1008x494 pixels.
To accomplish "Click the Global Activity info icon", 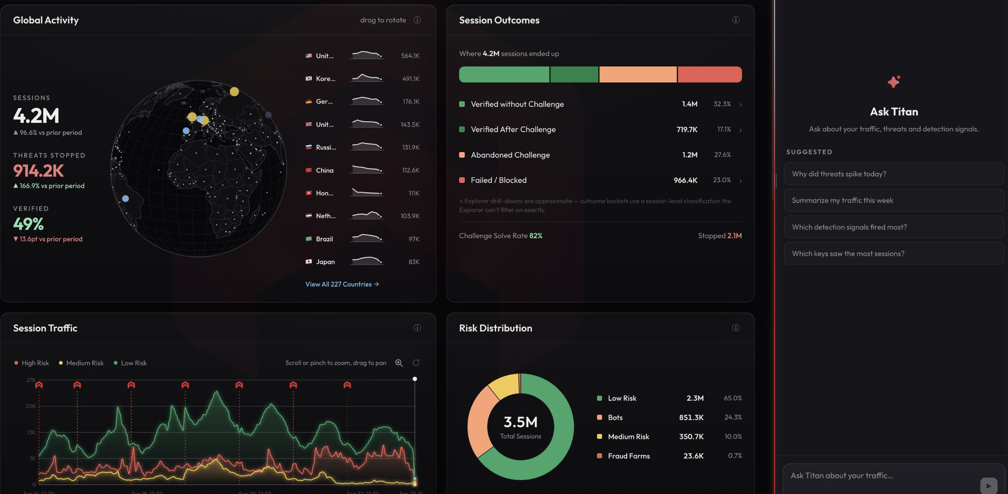I will 417,20.
